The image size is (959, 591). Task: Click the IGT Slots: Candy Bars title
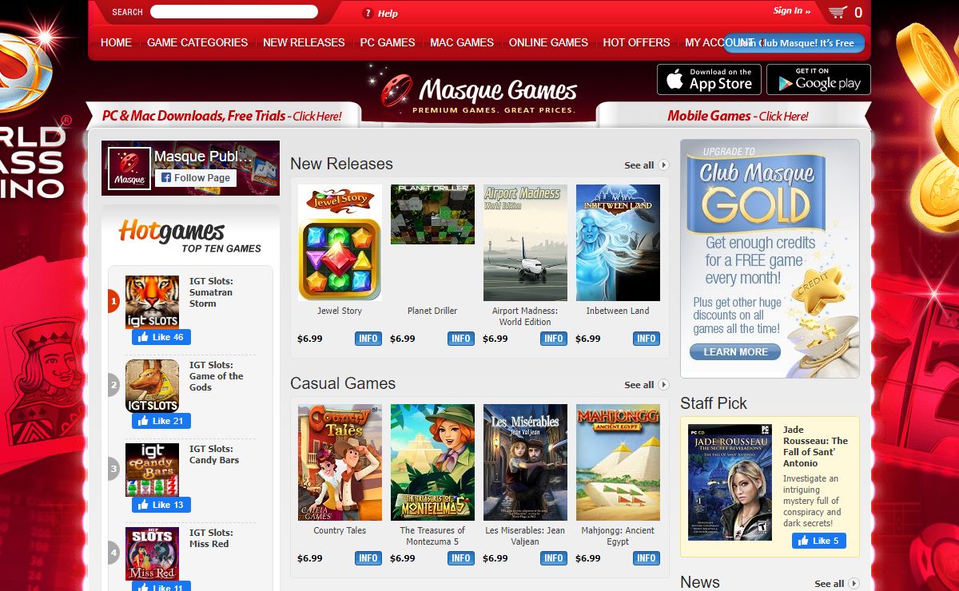[x=214, y=454]
